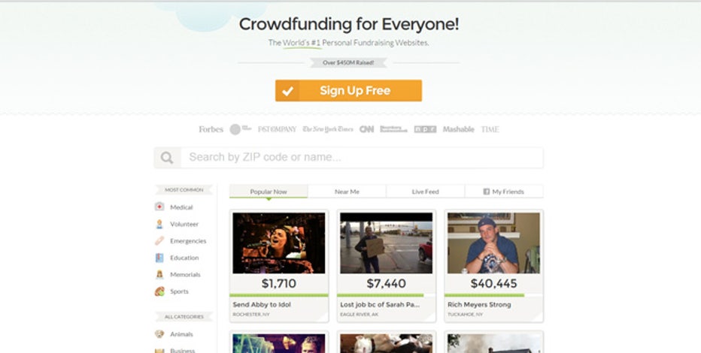Switch to the Near Me tab
The image size is (701, 353).
click(347, 192)
